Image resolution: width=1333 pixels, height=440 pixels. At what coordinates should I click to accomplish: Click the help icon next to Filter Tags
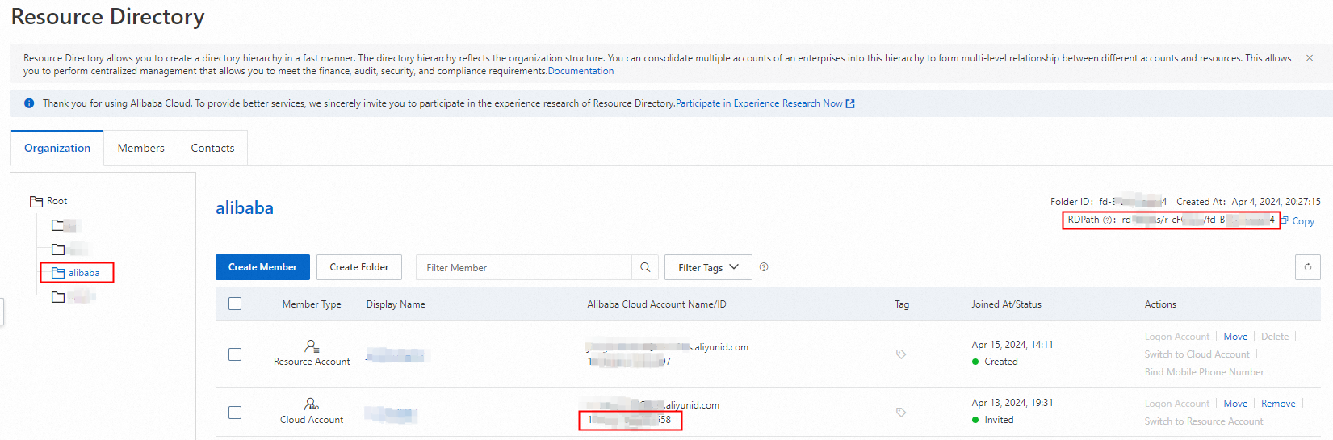pos(764,267)
